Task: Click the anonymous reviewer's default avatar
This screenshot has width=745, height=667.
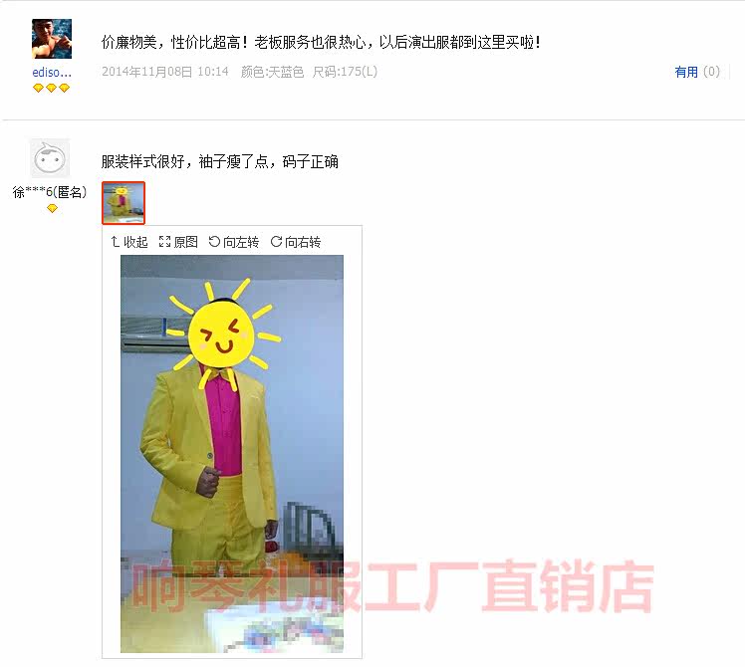Action: click(50, 158)
